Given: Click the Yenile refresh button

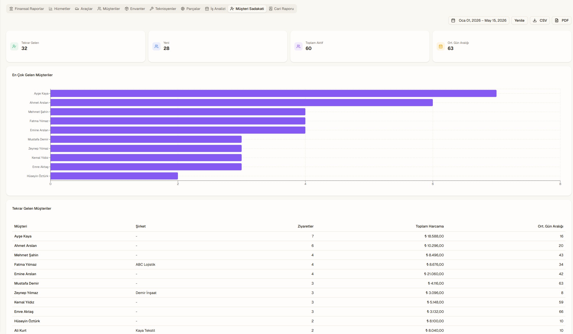Looking at the screenshot, I should [x=519, y=20].
